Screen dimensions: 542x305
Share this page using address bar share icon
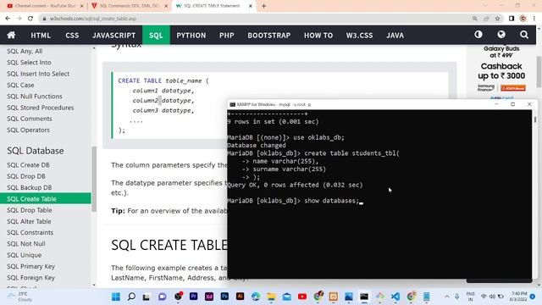[x=486, y=19]
